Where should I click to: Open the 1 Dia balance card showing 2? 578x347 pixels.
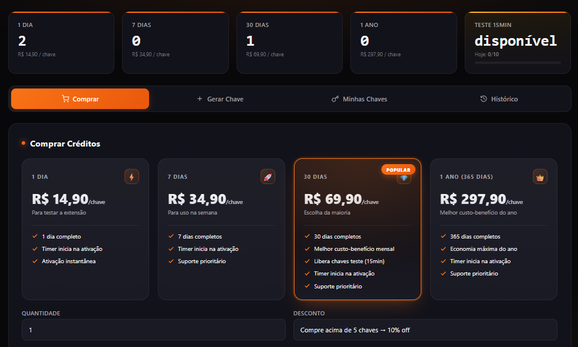(61, 43)
